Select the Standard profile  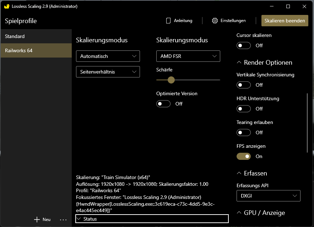[x=36, y=36]
